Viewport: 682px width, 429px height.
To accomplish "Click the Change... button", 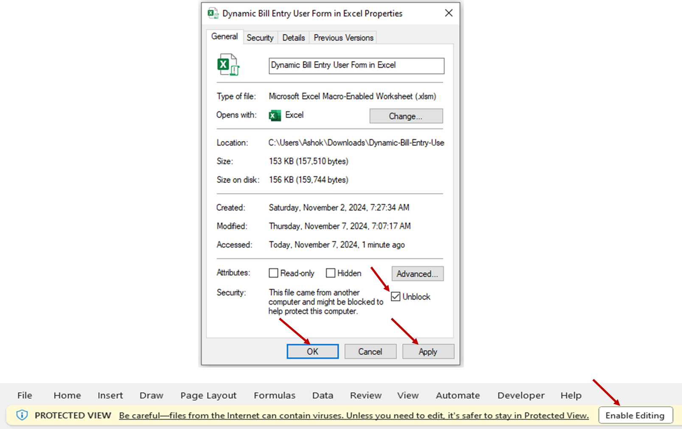I will click(406, 116).
